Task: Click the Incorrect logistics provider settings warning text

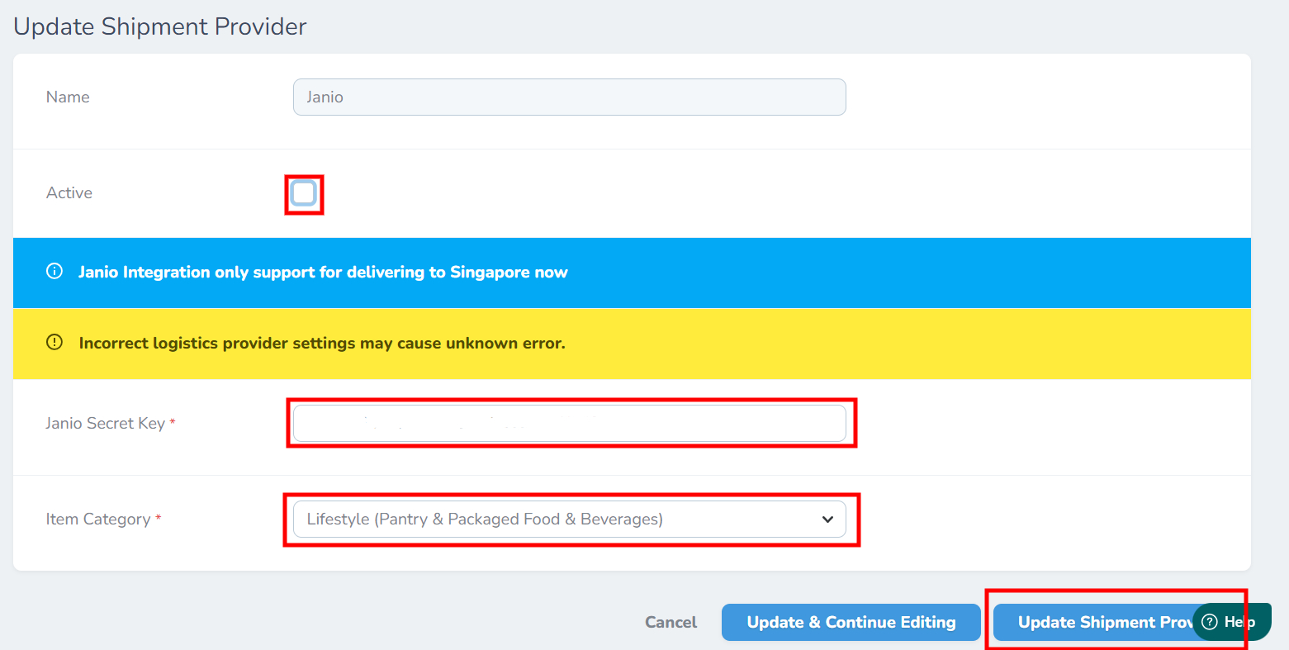Action: [322, 343]
